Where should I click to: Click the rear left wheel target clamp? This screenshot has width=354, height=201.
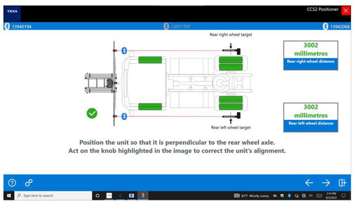pos(231,116)
